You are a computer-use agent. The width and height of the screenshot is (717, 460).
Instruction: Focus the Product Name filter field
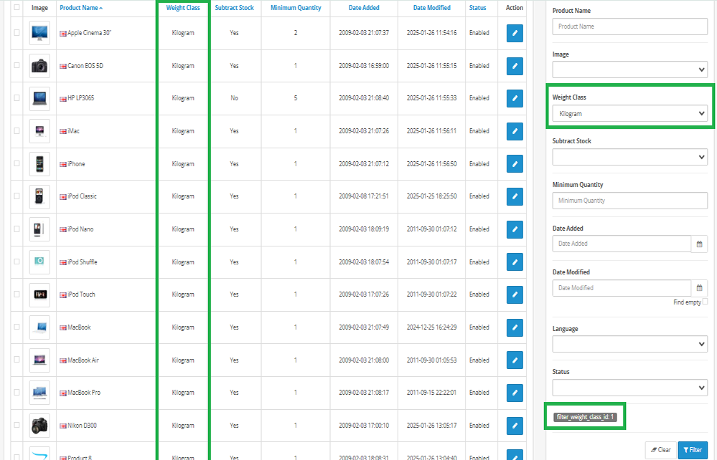pos(629,27)
